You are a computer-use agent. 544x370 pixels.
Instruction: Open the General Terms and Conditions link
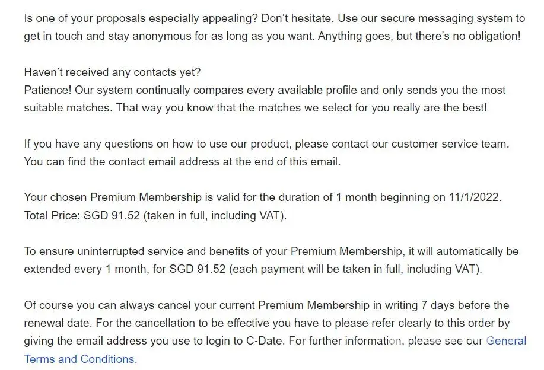tap(80, 359)
